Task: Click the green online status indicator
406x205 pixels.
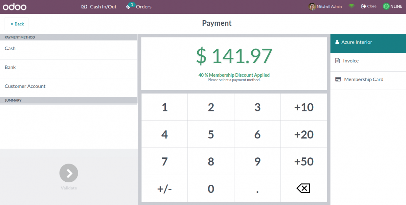Action: click(x=386, y=6)
